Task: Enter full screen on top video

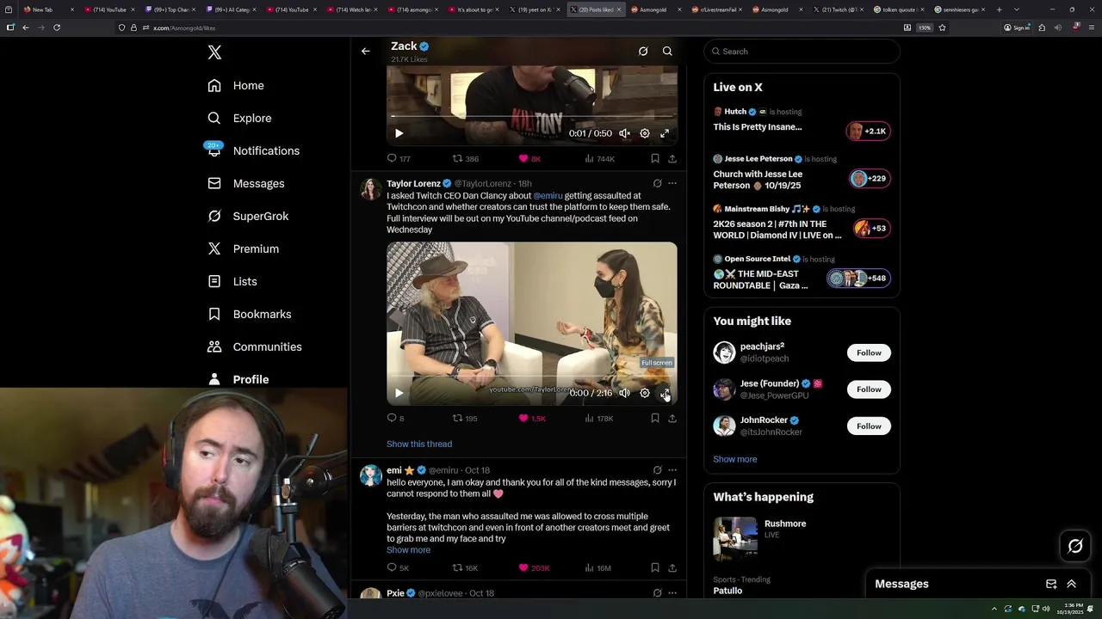Action: coord(665,133)
